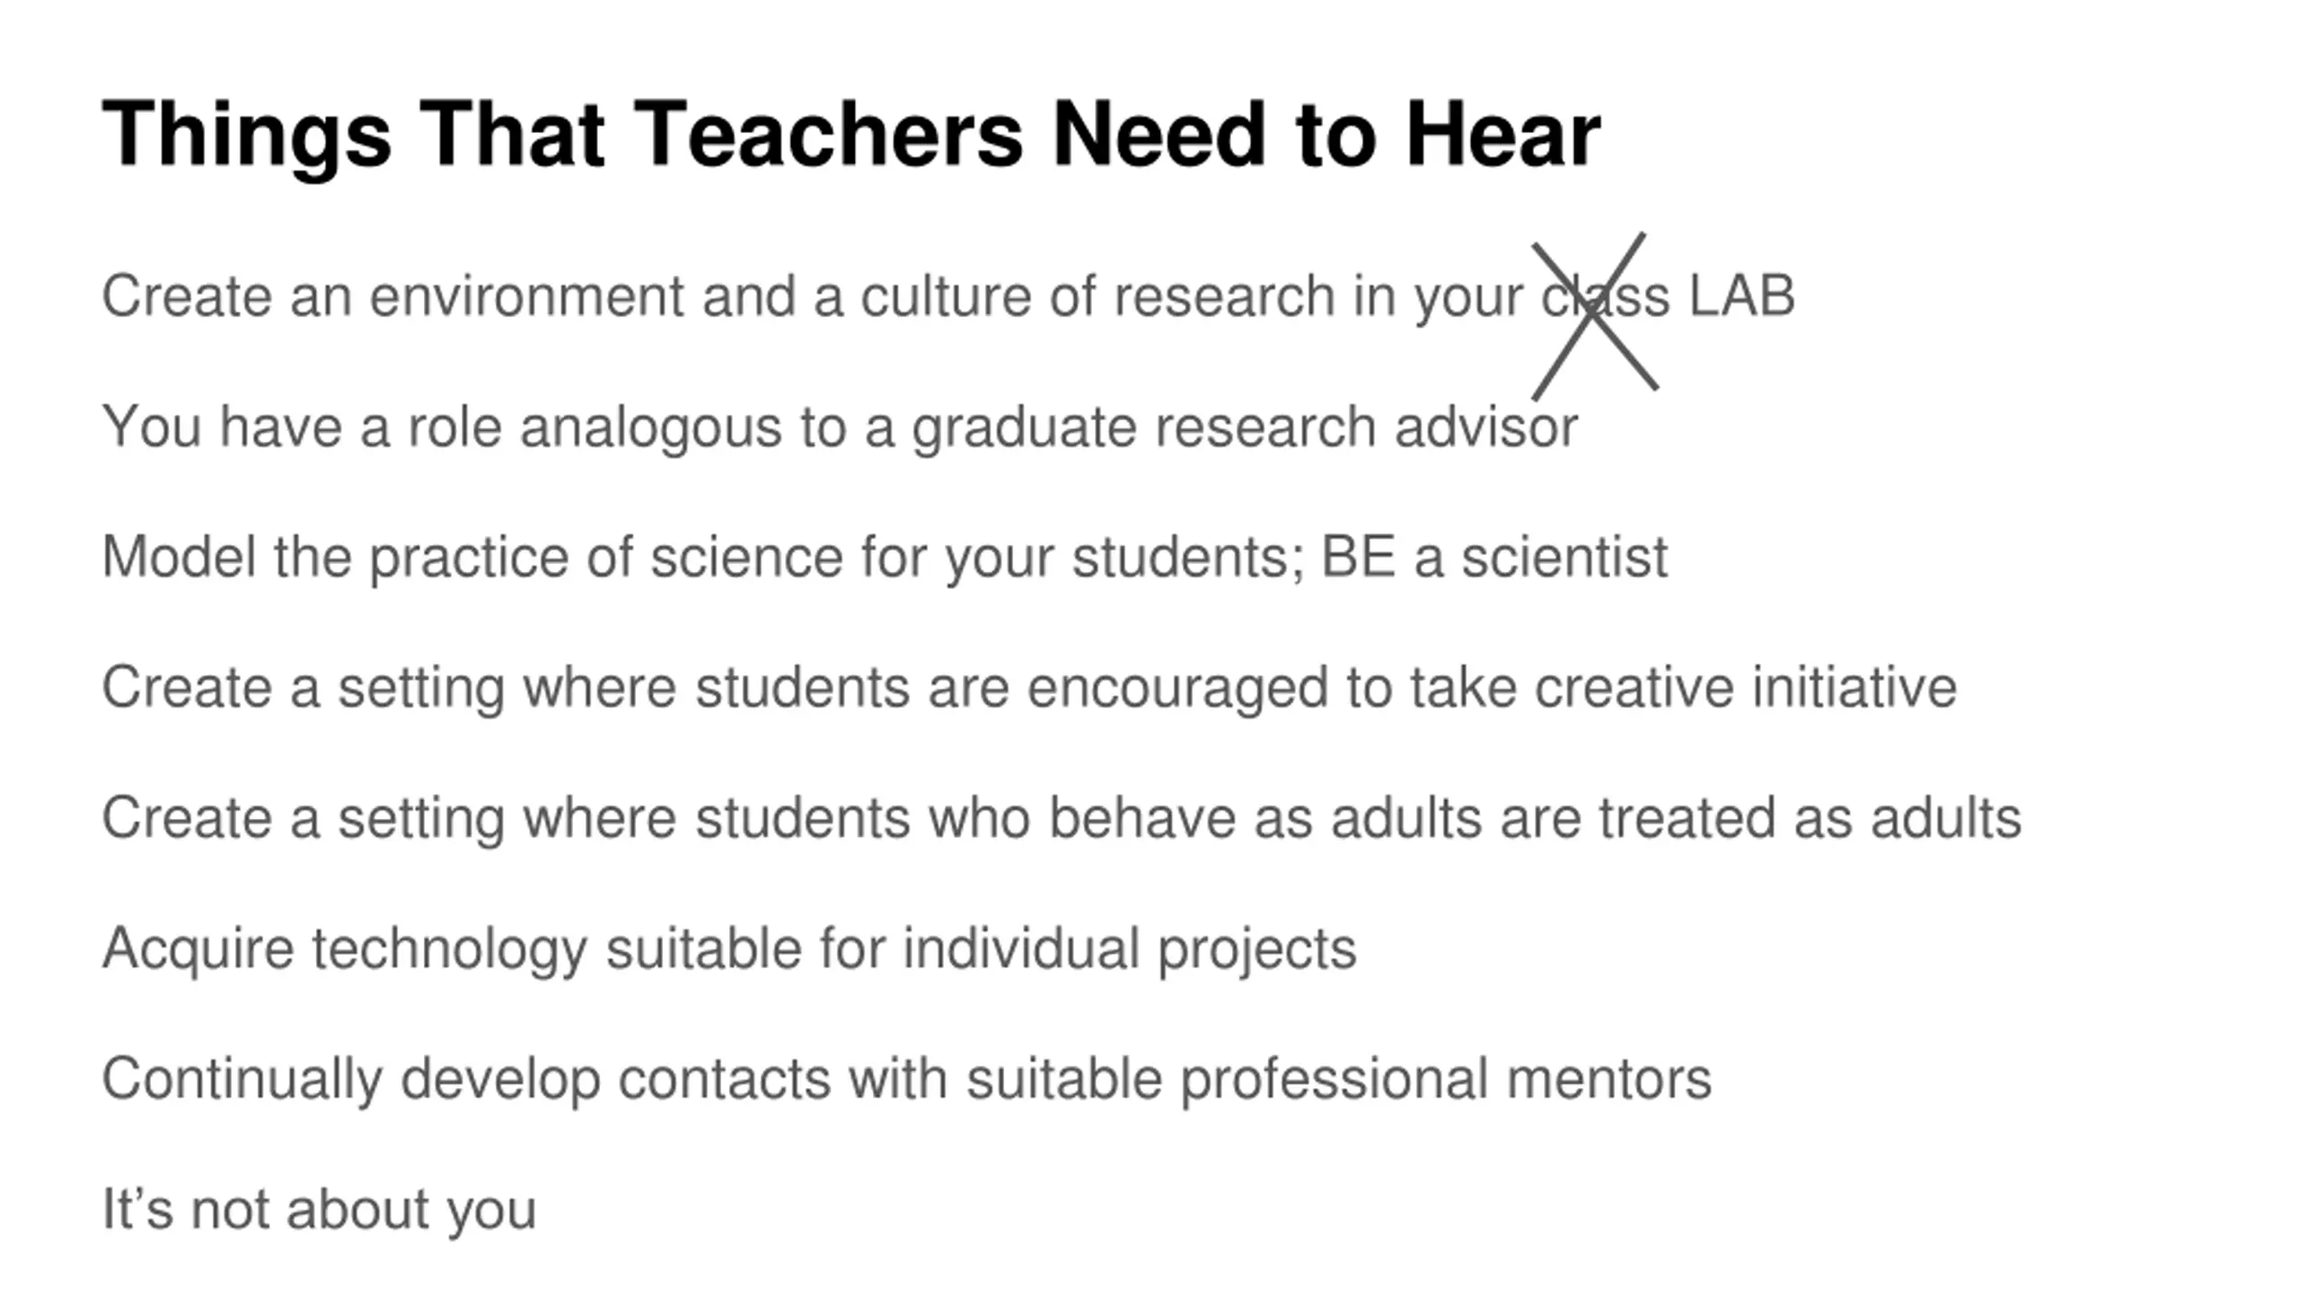2299x1293 pixels.
Task: Select the X mark crossing out class
Action: (1595, 316)
